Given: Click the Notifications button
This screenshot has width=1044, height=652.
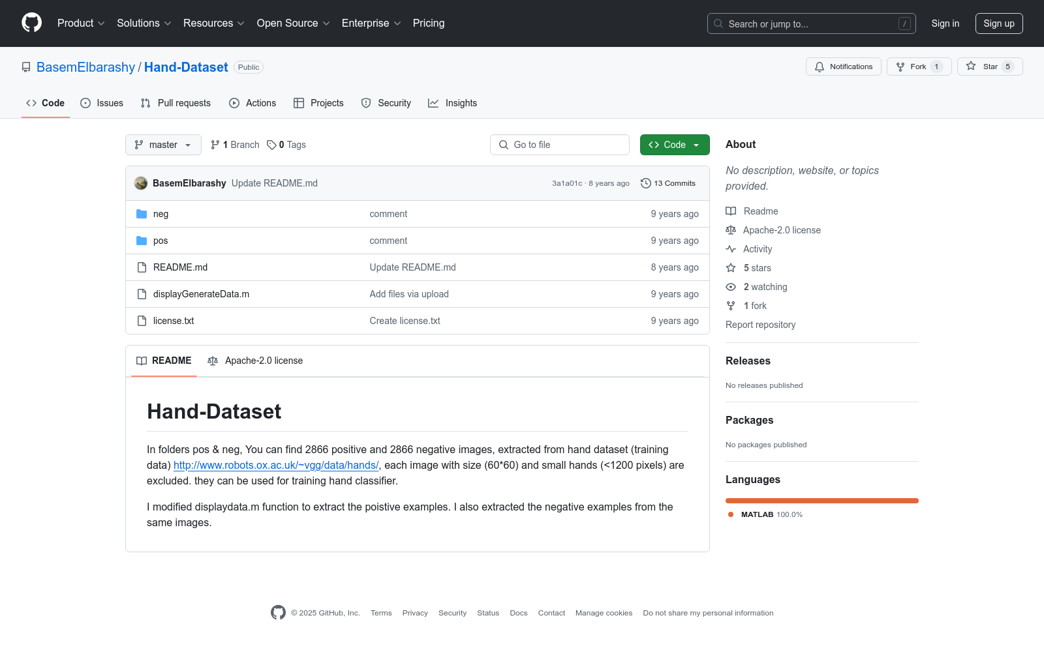Looking at the screenshot, I should 844,67.
